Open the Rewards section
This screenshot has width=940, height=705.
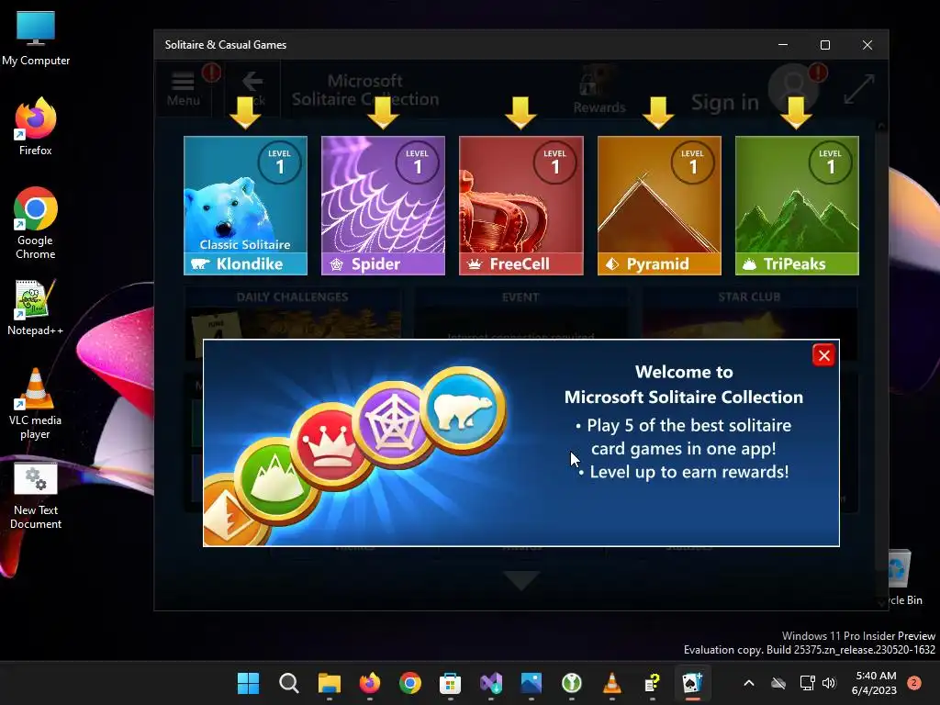[599, 91]
